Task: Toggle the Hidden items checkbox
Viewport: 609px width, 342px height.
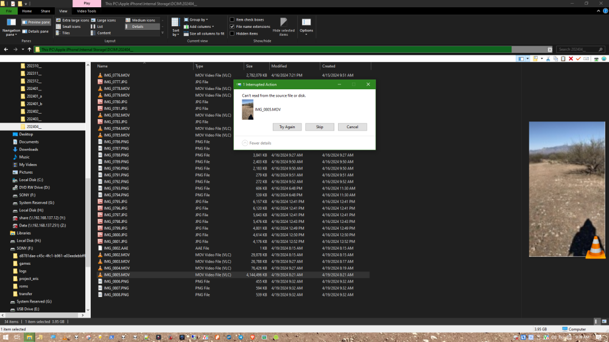Action: click(232, 33)
